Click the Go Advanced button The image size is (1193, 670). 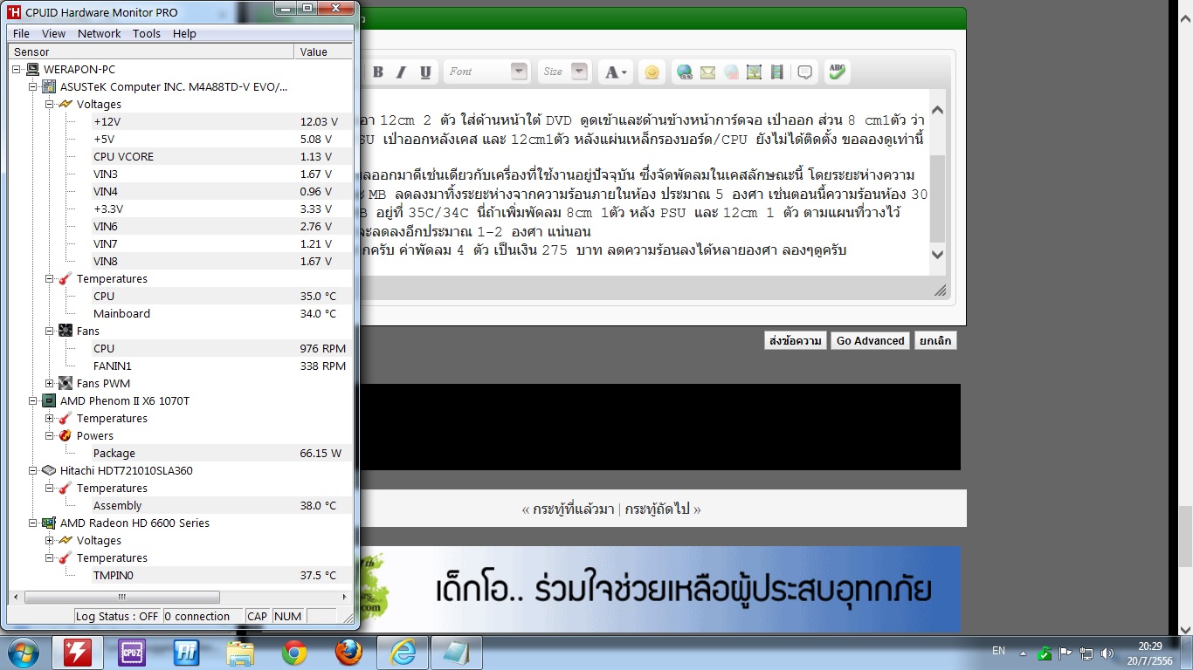(x=870, y=340)
